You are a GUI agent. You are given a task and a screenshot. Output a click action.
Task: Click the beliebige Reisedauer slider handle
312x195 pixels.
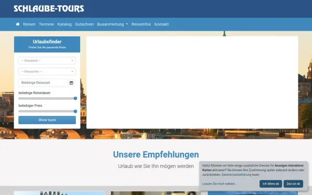(75, 98)
